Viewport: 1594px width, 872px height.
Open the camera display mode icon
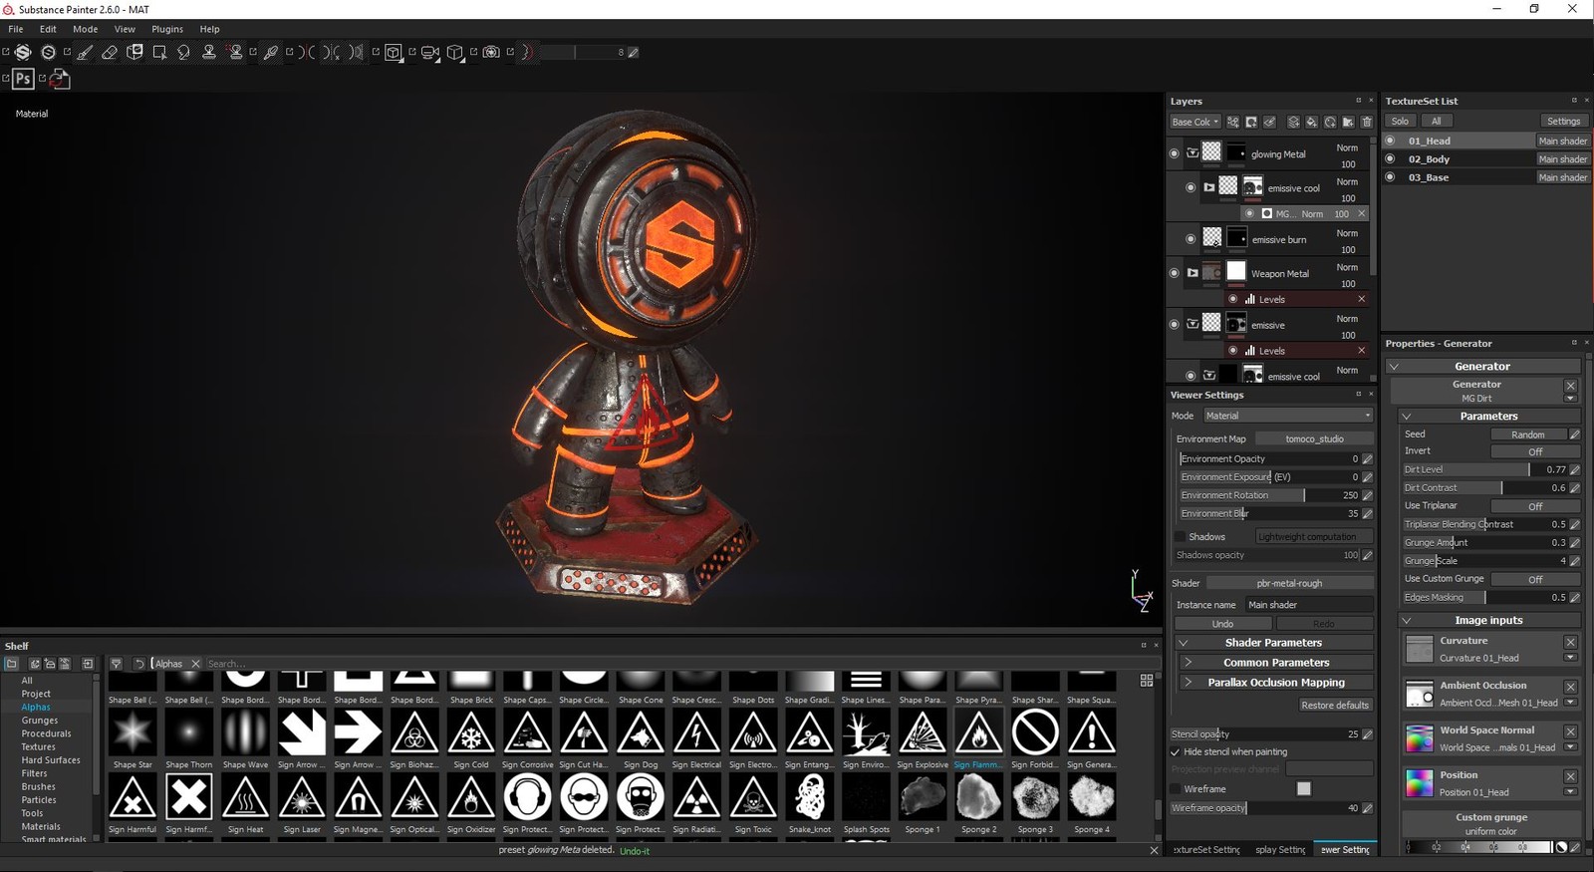click(x=430, y=53)
